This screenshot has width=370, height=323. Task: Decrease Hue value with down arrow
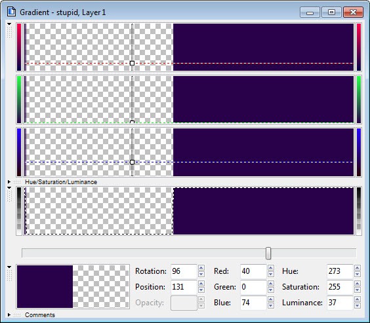358,275
